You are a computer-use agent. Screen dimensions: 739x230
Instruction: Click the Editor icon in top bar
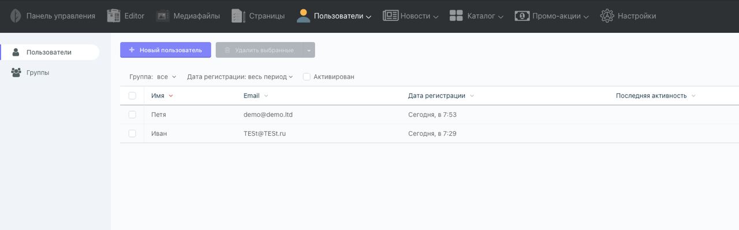[114, 16]
